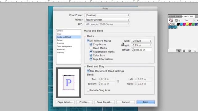Click the Top bleed value field
This screenshot has width=198, height=111.
(108, 79)
